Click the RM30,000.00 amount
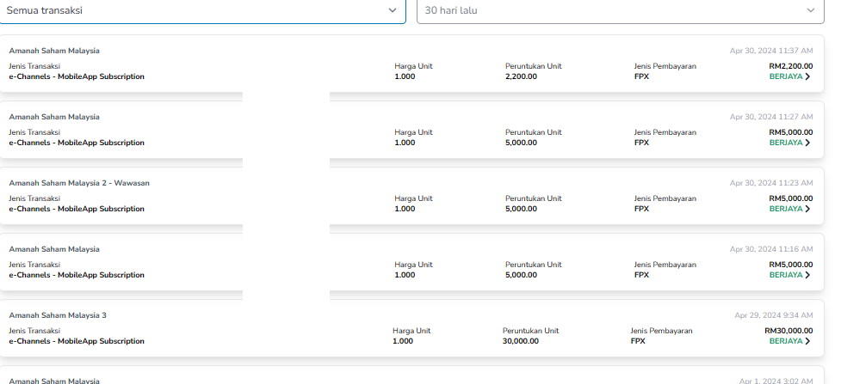Viewport: 841px width, 384px height. pyautogui.click(x=788, y=331)
